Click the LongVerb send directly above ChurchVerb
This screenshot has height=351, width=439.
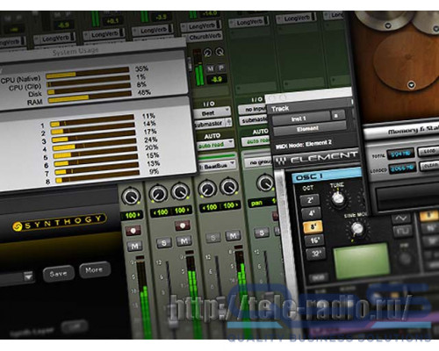(x=201, y=26)
